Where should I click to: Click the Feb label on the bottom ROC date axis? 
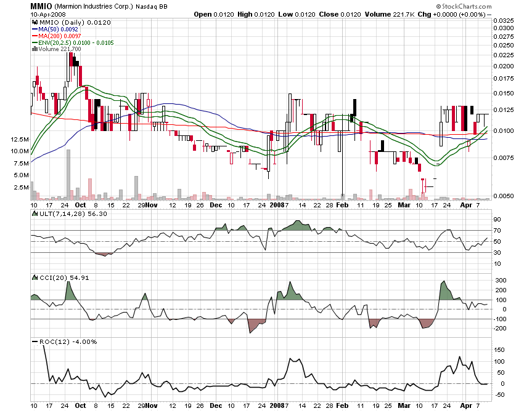pyautogui.click(x=342, y=405)
